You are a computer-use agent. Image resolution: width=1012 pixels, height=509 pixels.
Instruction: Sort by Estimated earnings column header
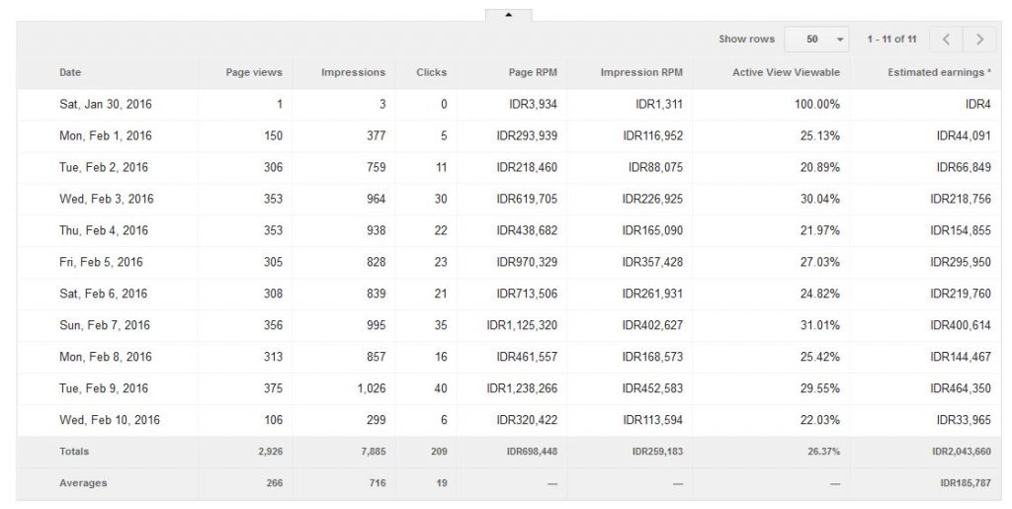939,72
